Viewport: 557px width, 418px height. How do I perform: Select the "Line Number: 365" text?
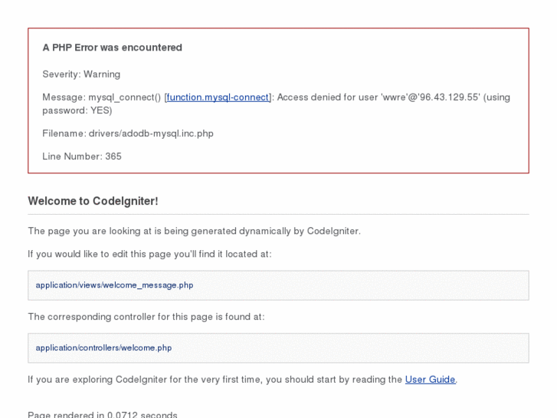click(82, 156)
